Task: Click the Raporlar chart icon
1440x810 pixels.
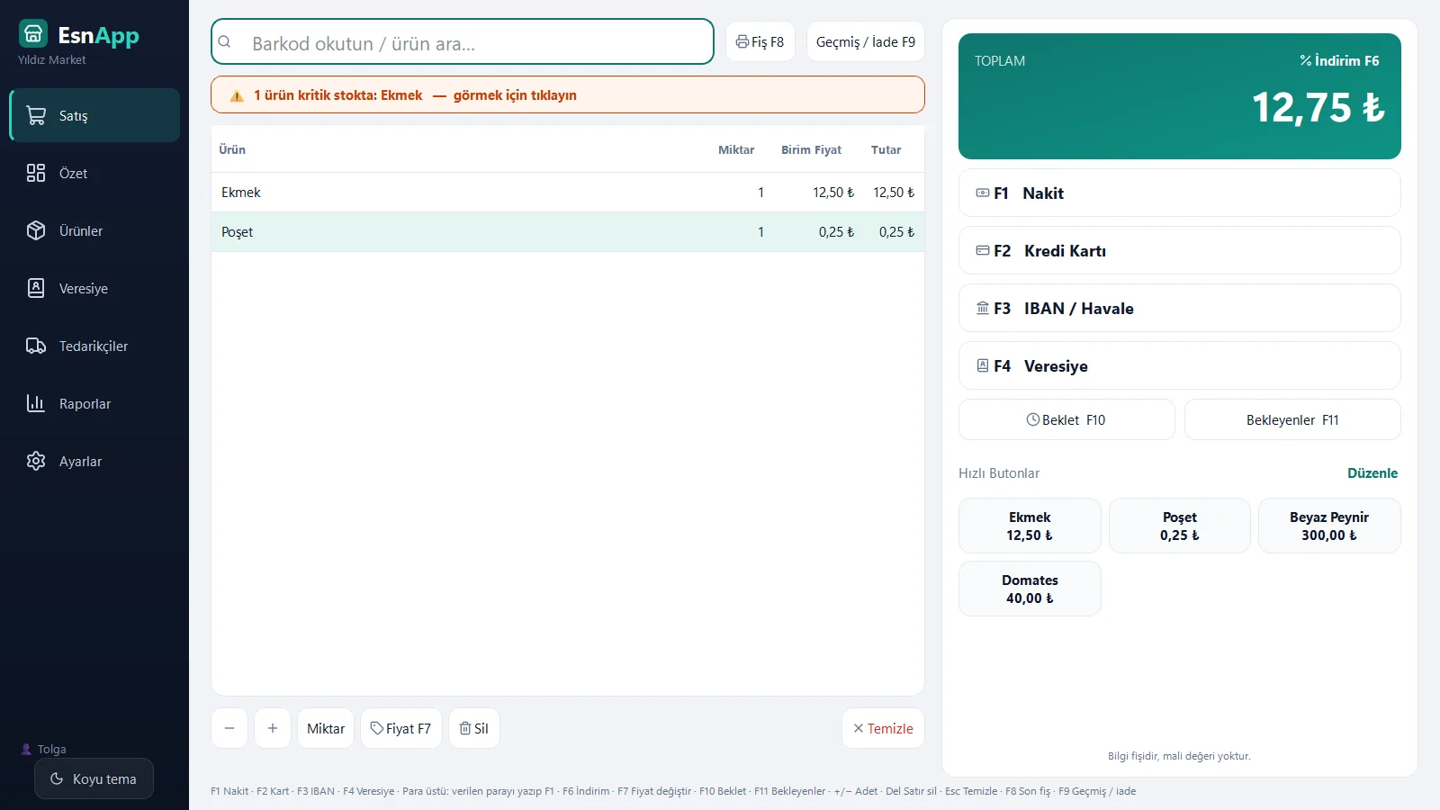Action: point(36,403)
